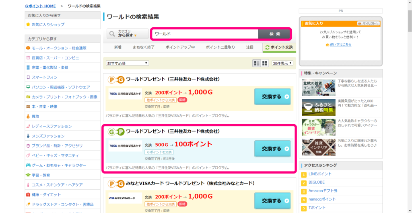The width and height of the screenshot is (412, 213).
Task: Select the まもなく終了 tab
Action: (144, 47)
